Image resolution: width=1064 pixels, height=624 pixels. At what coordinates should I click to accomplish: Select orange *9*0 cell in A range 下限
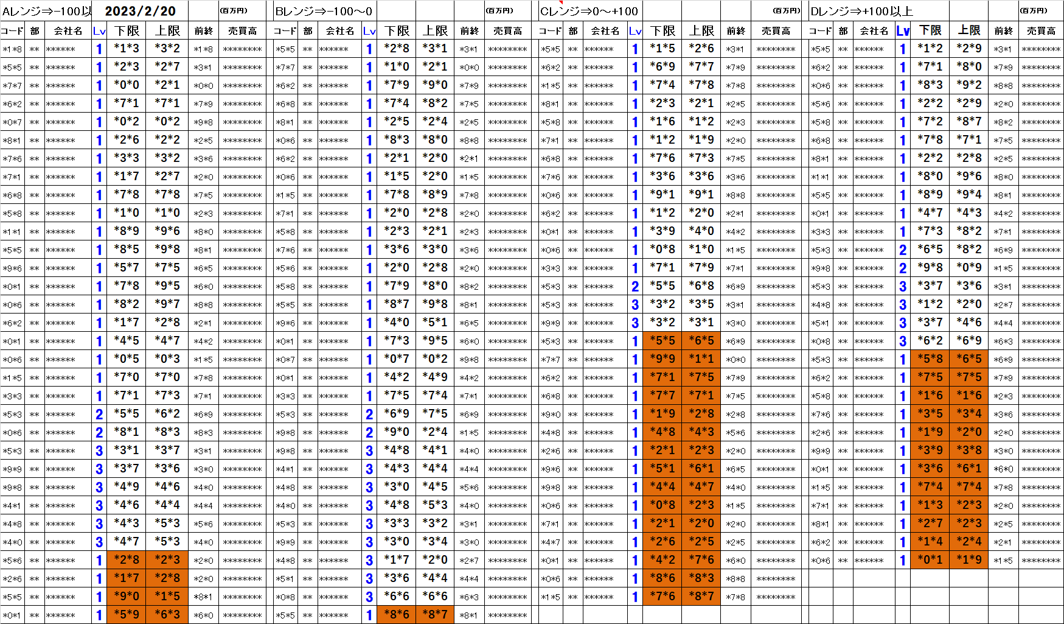127,596
